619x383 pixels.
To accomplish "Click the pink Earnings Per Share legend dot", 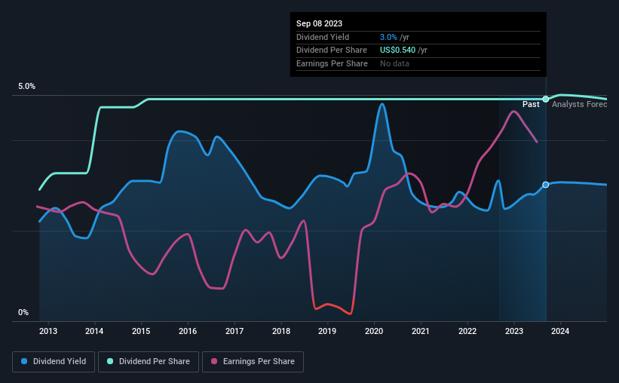I will [213, 362].
